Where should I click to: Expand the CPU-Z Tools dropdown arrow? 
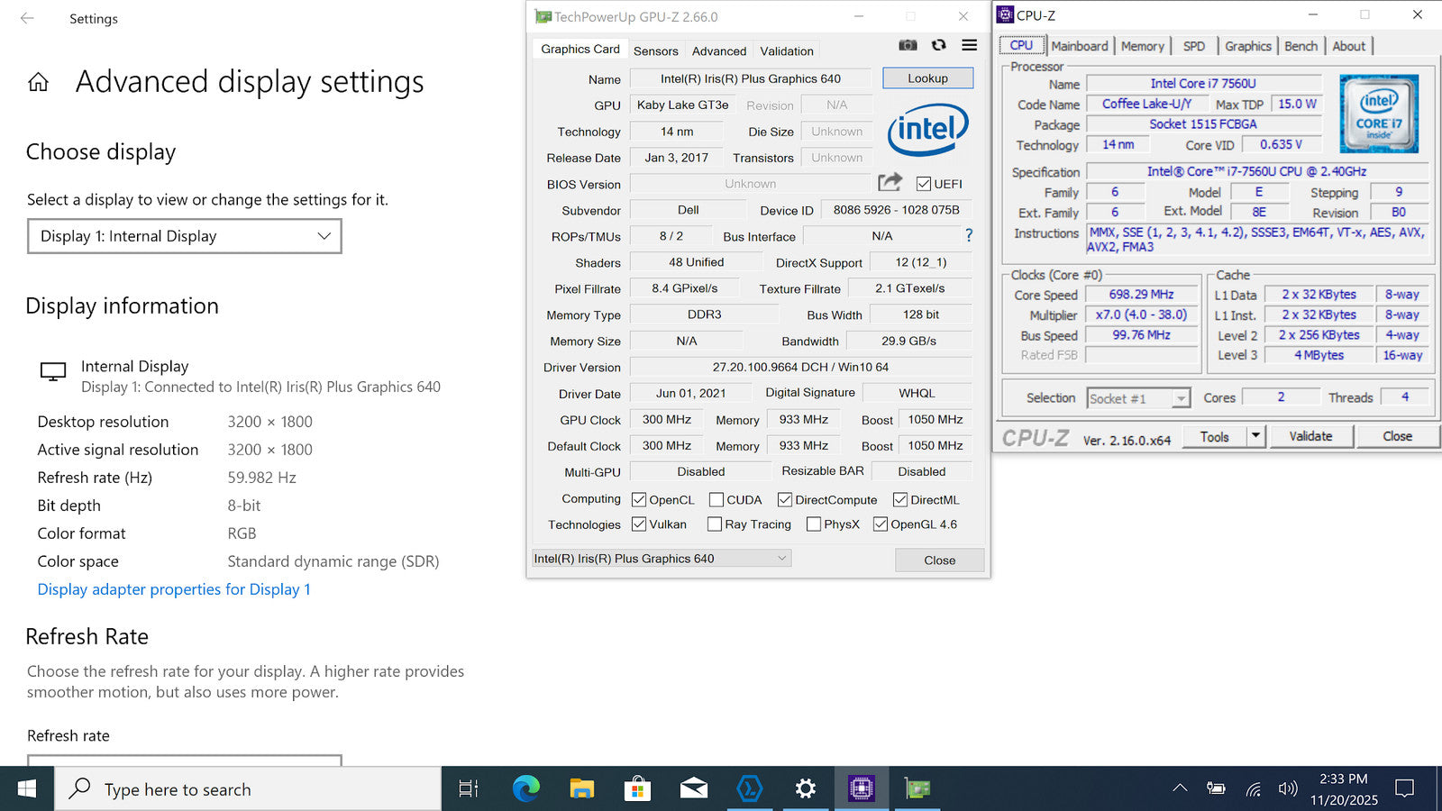click(1255, 436)
